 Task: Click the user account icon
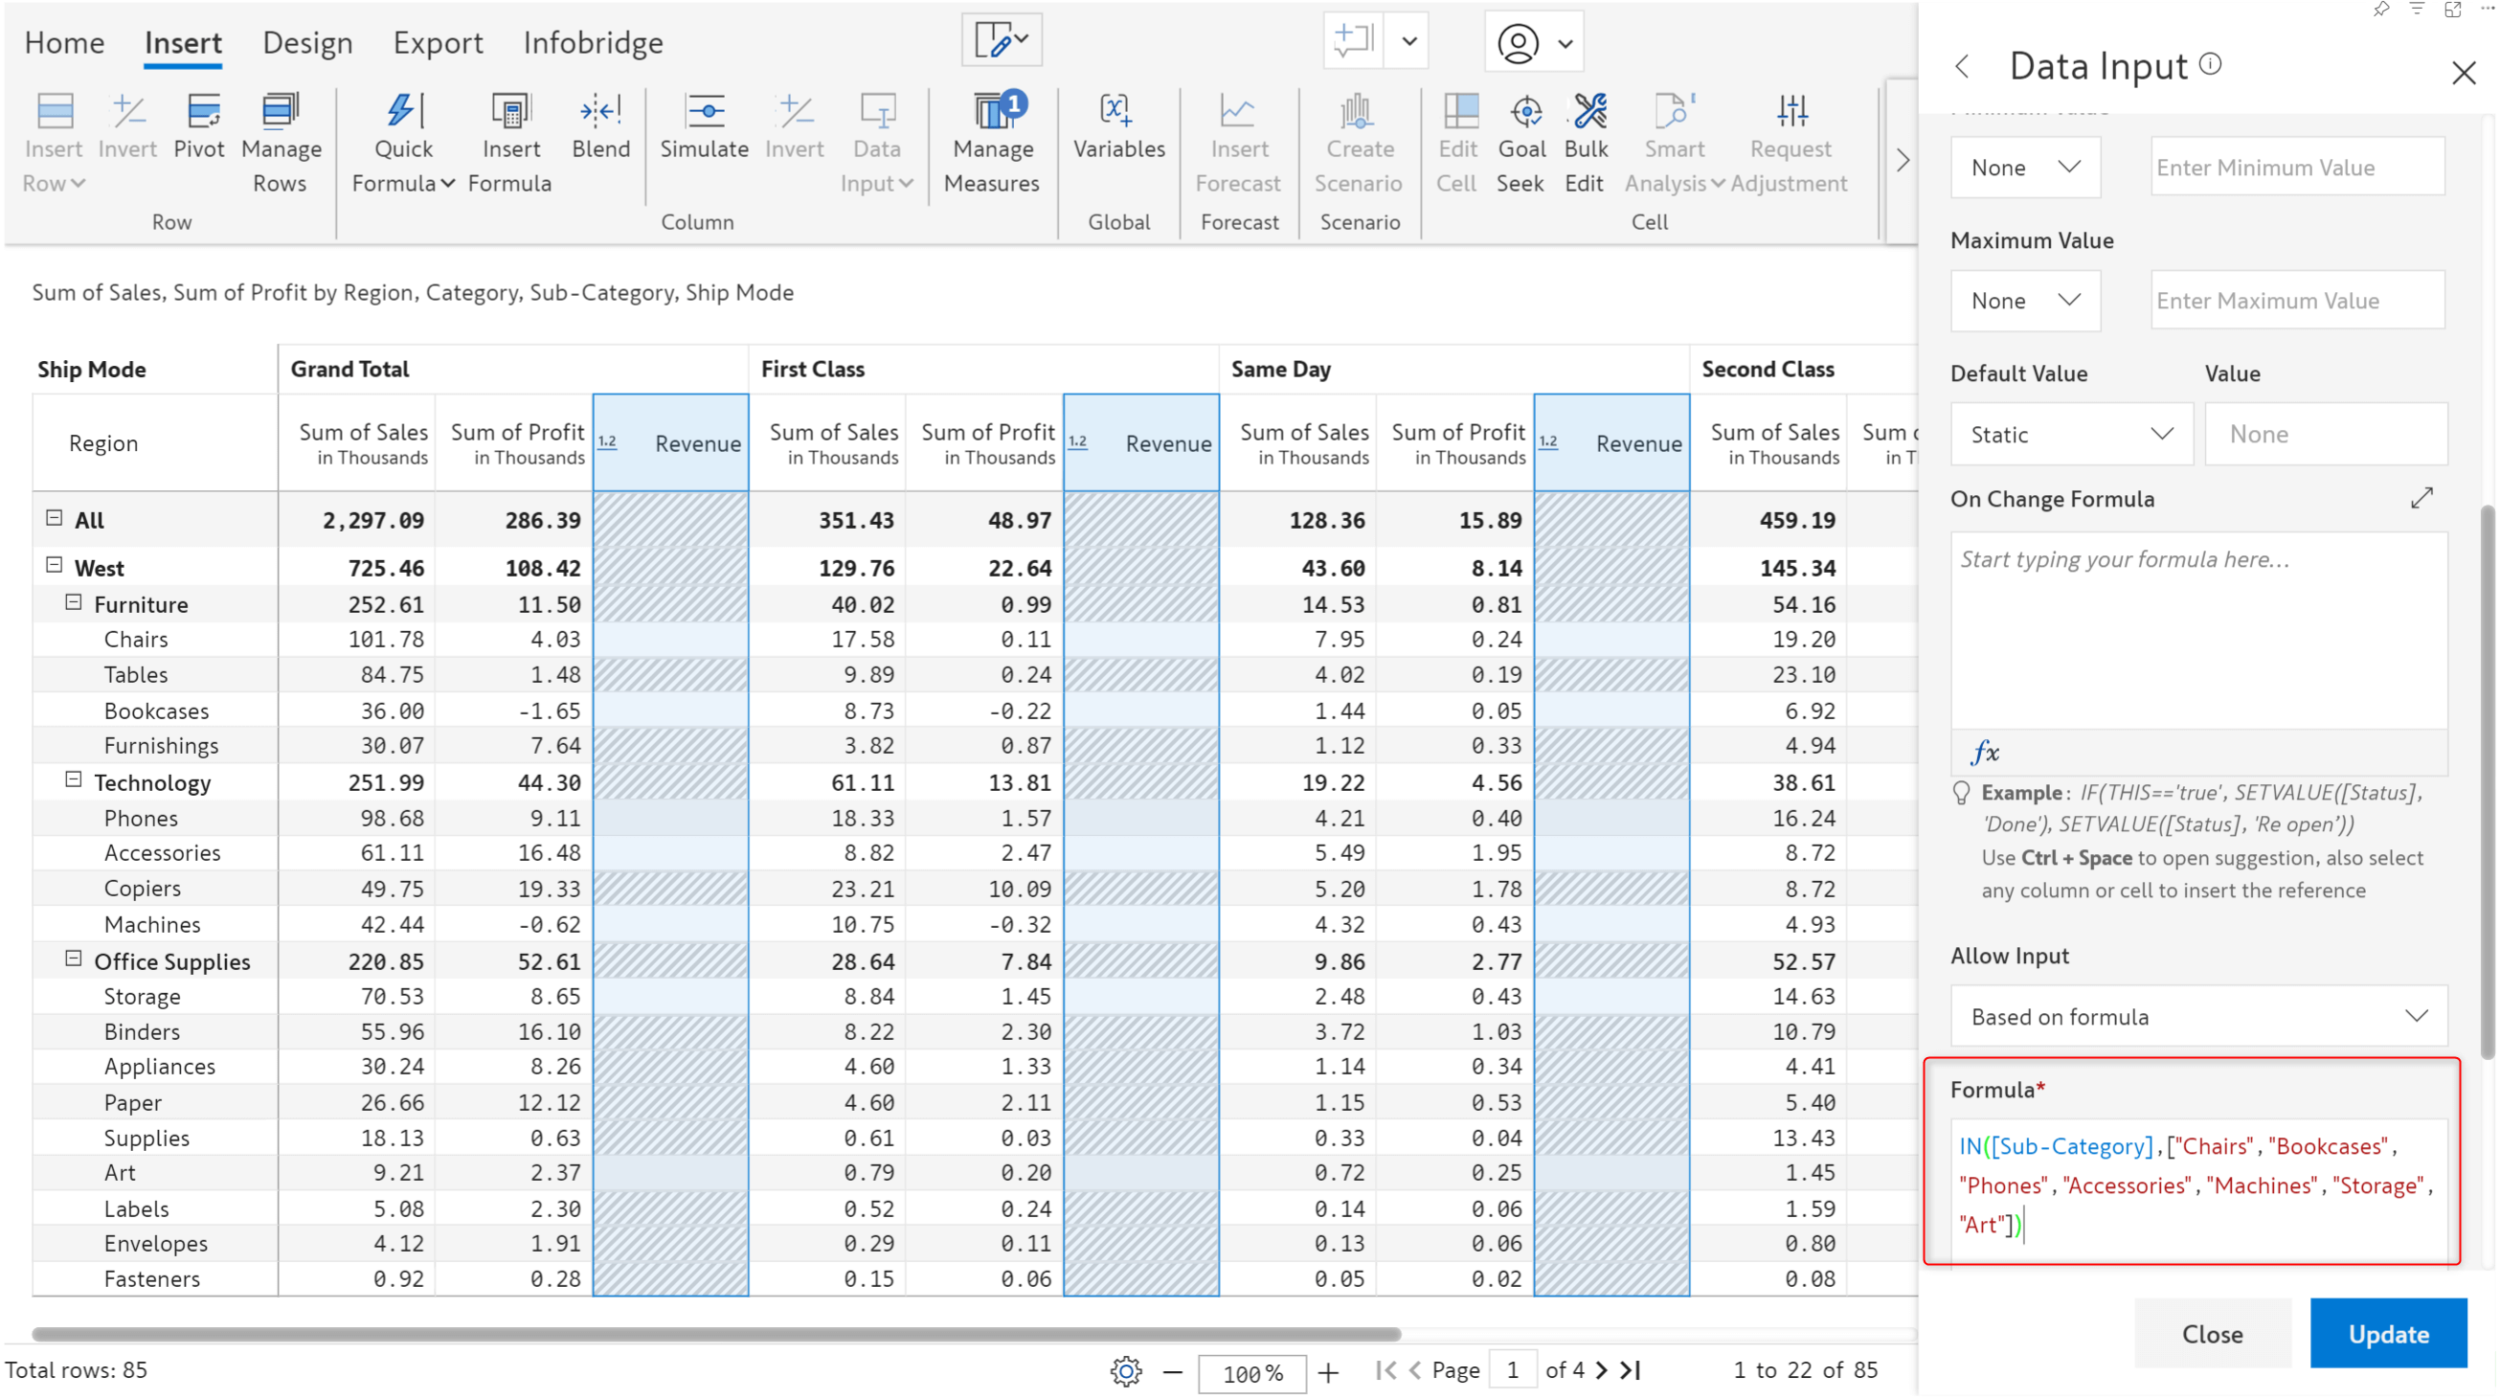(x=1518, y=43)
